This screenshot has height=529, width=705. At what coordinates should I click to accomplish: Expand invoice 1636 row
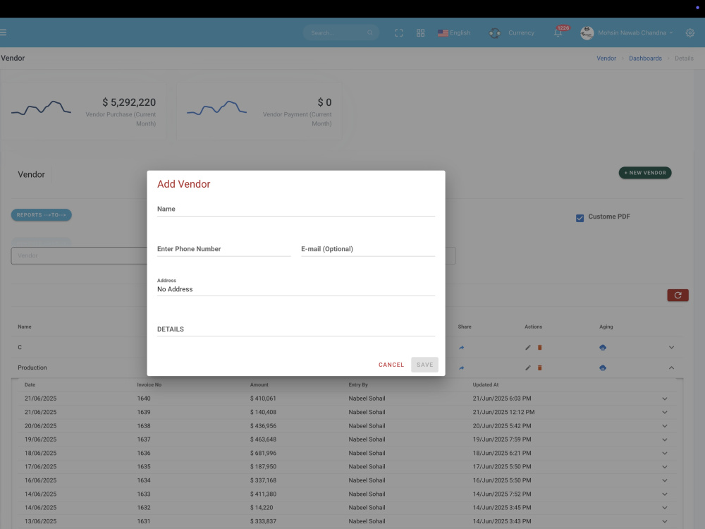[665, 453]
